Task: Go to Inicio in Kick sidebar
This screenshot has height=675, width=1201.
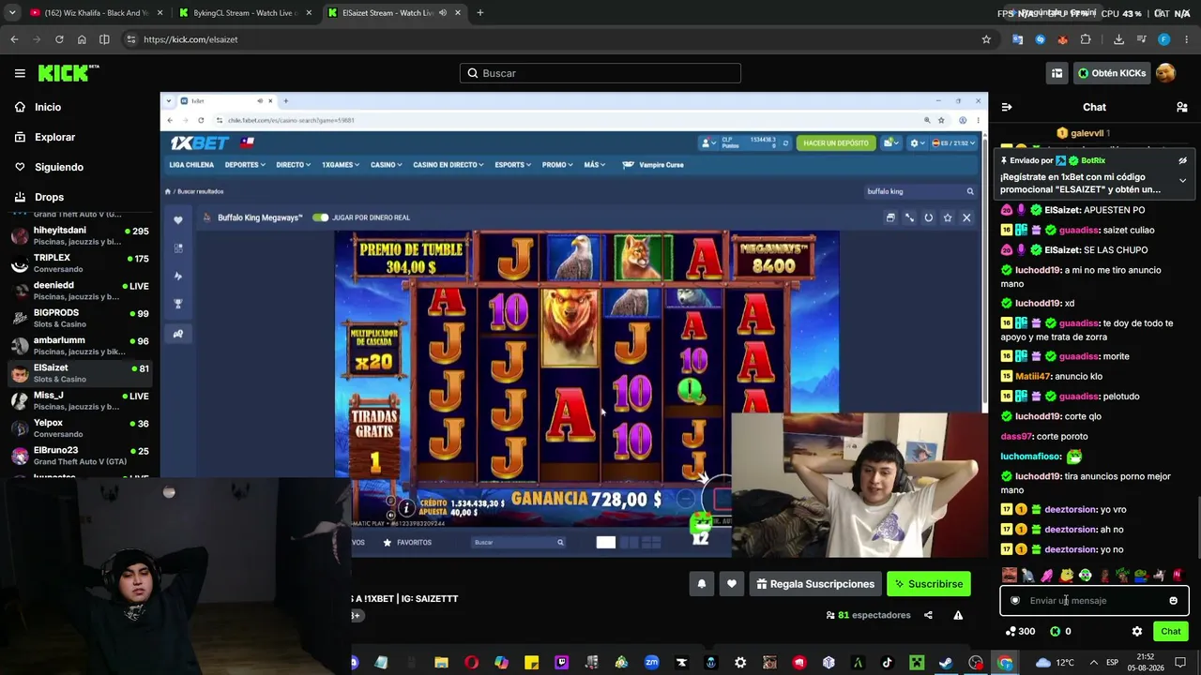Action: click(48, 107)
